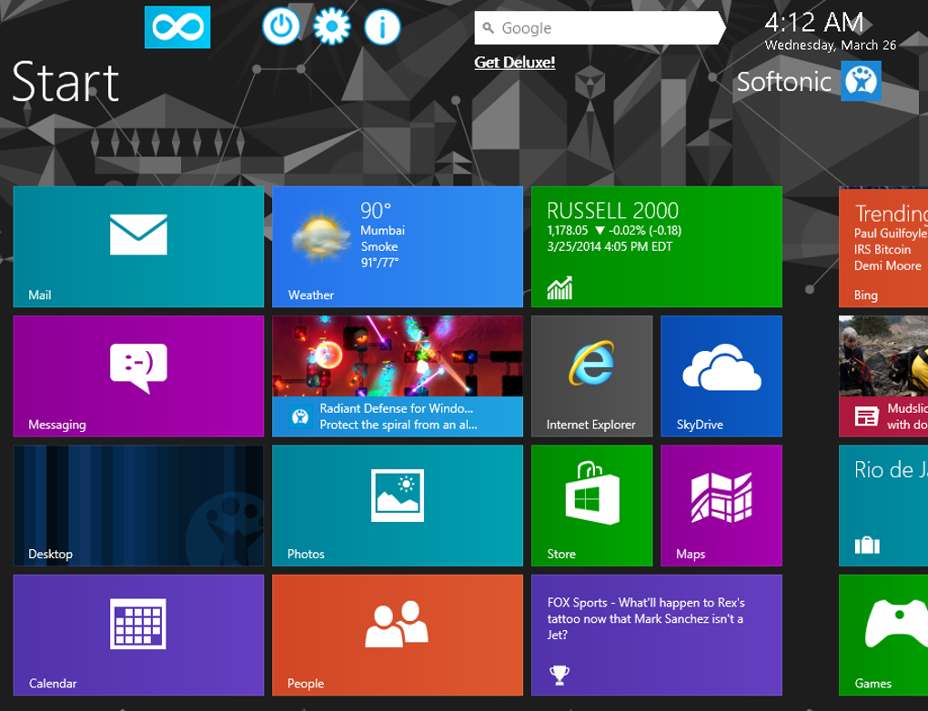Click the power options icon
The image size is (928, 711).
[280, 26]
